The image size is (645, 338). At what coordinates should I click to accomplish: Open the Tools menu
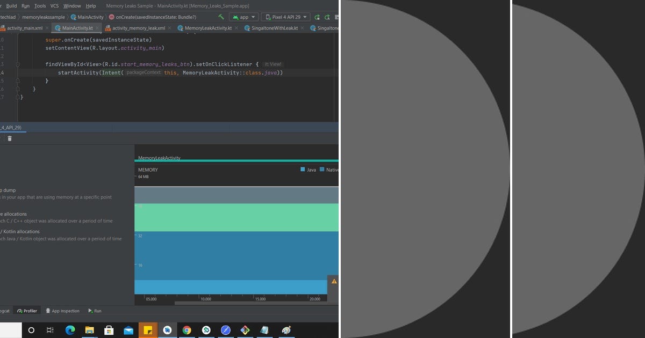pyautogui.click(x=40, y=6)
